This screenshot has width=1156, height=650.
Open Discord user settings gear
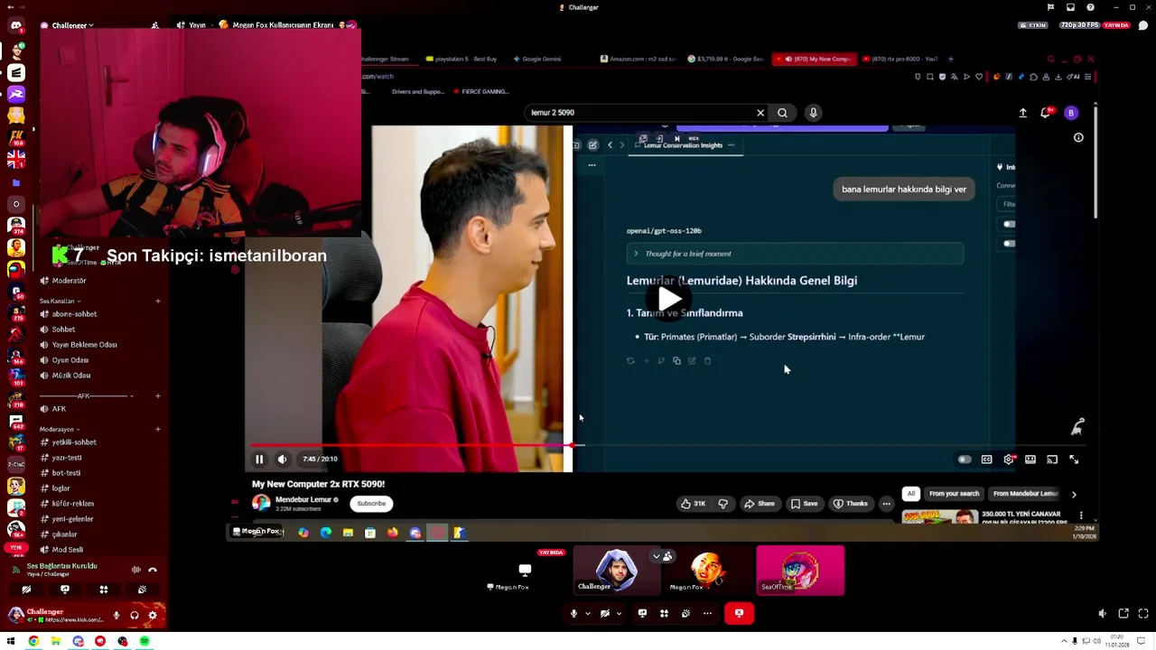pos(153,616)
